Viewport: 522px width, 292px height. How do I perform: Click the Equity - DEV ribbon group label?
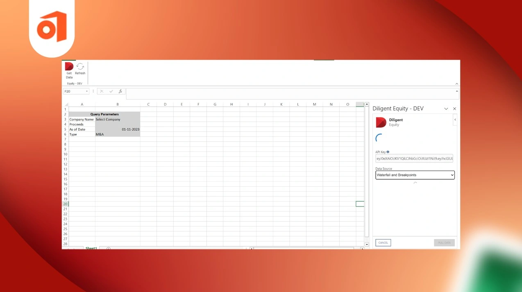pos(75,84)
